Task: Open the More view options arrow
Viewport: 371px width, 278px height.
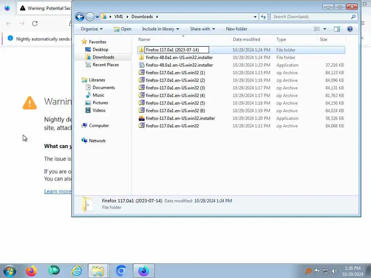Action: (x=325, y=29)
